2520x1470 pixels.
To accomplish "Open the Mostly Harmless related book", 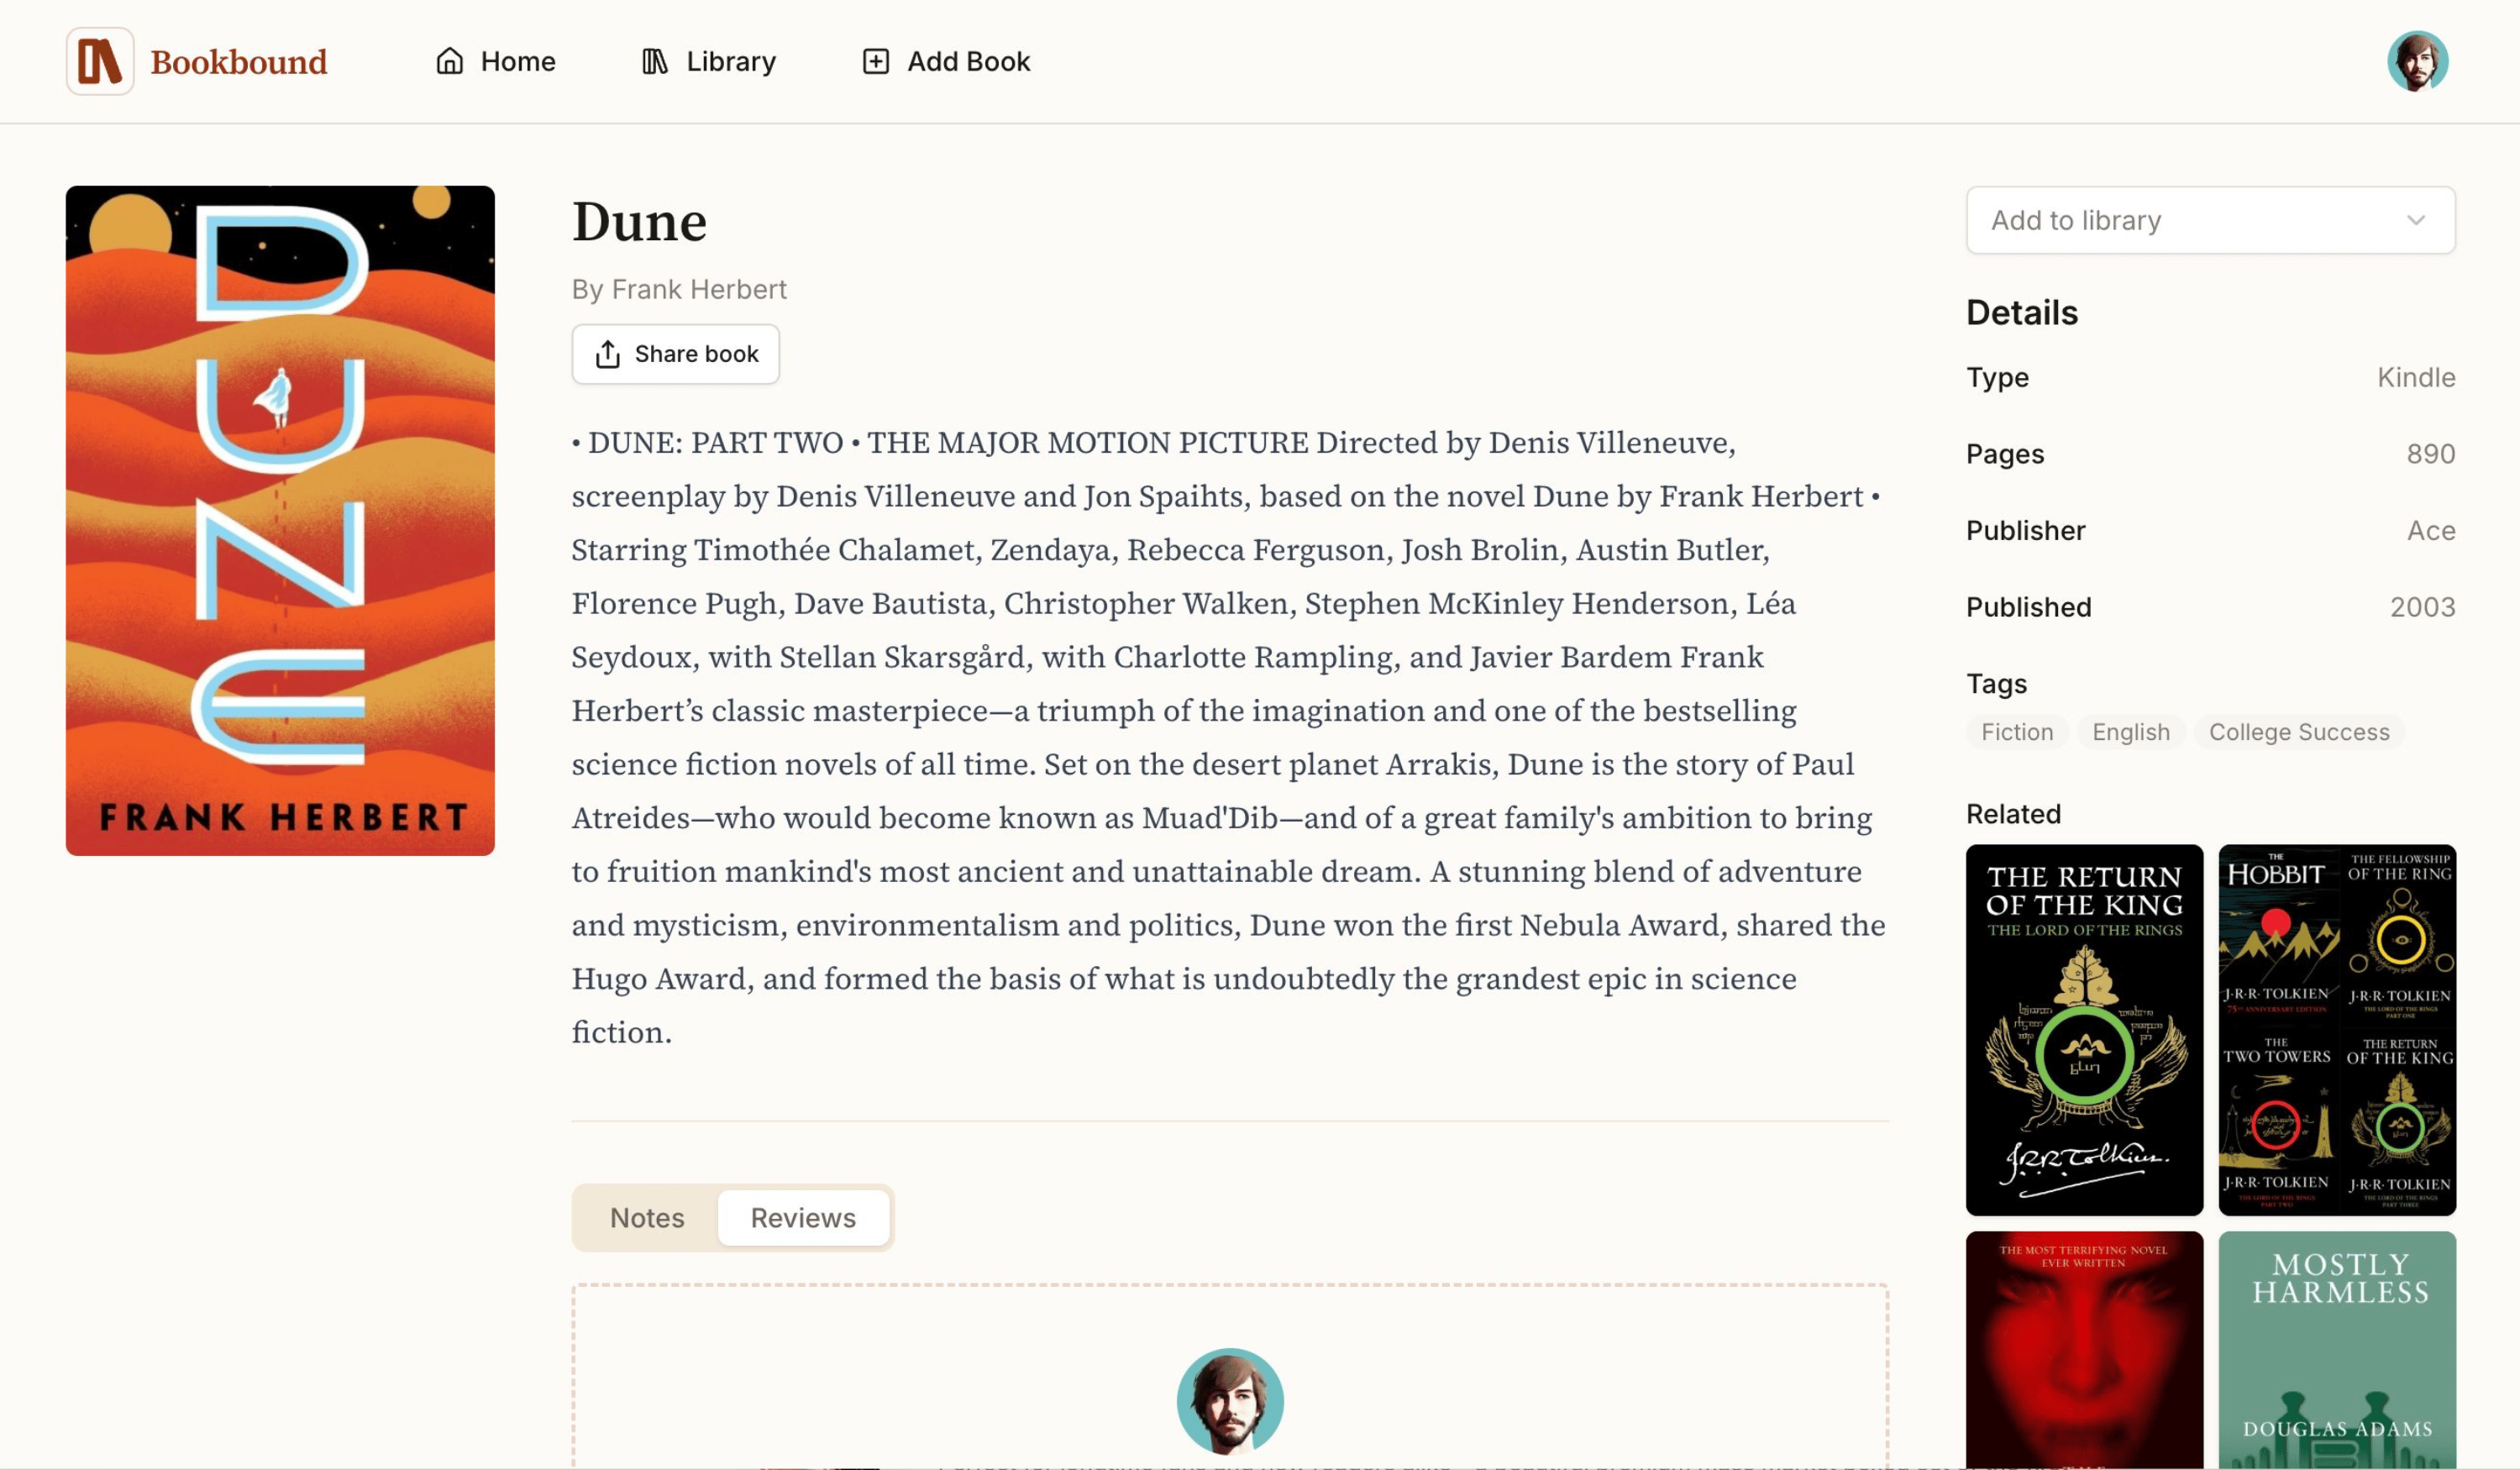I will [x=2337, y=1350].
